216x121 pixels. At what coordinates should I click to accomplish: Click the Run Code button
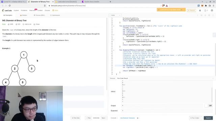195,118
